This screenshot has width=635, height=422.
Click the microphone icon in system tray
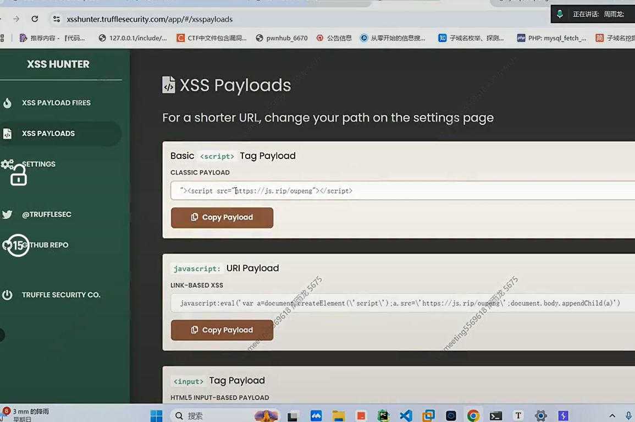pos(628,415)
